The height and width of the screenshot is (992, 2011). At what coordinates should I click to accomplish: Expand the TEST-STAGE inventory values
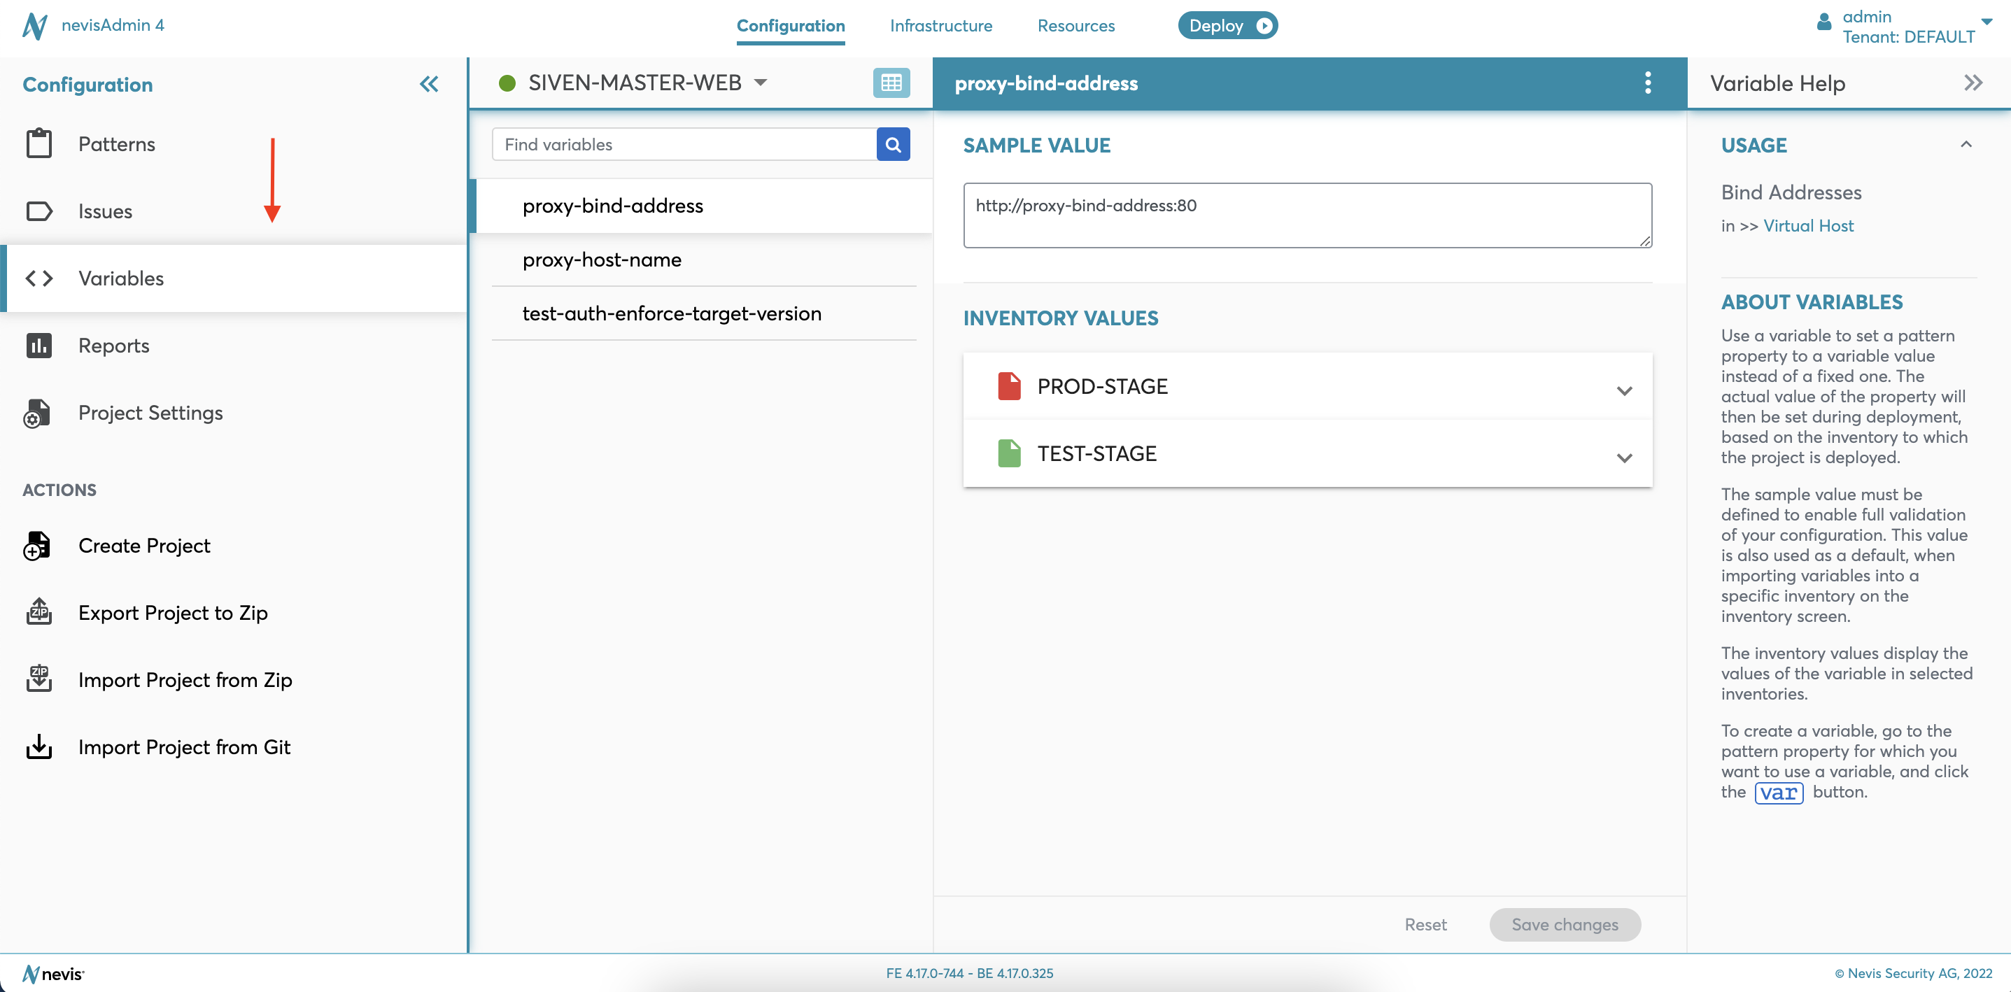tap(1624, 458)
